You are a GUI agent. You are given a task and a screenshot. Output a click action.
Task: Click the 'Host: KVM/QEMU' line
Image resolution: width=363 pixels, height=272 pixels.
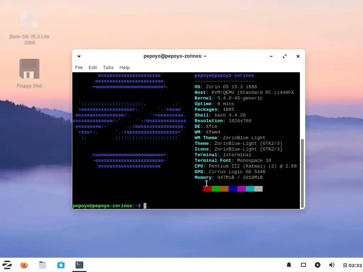click(x=244, y=92)
